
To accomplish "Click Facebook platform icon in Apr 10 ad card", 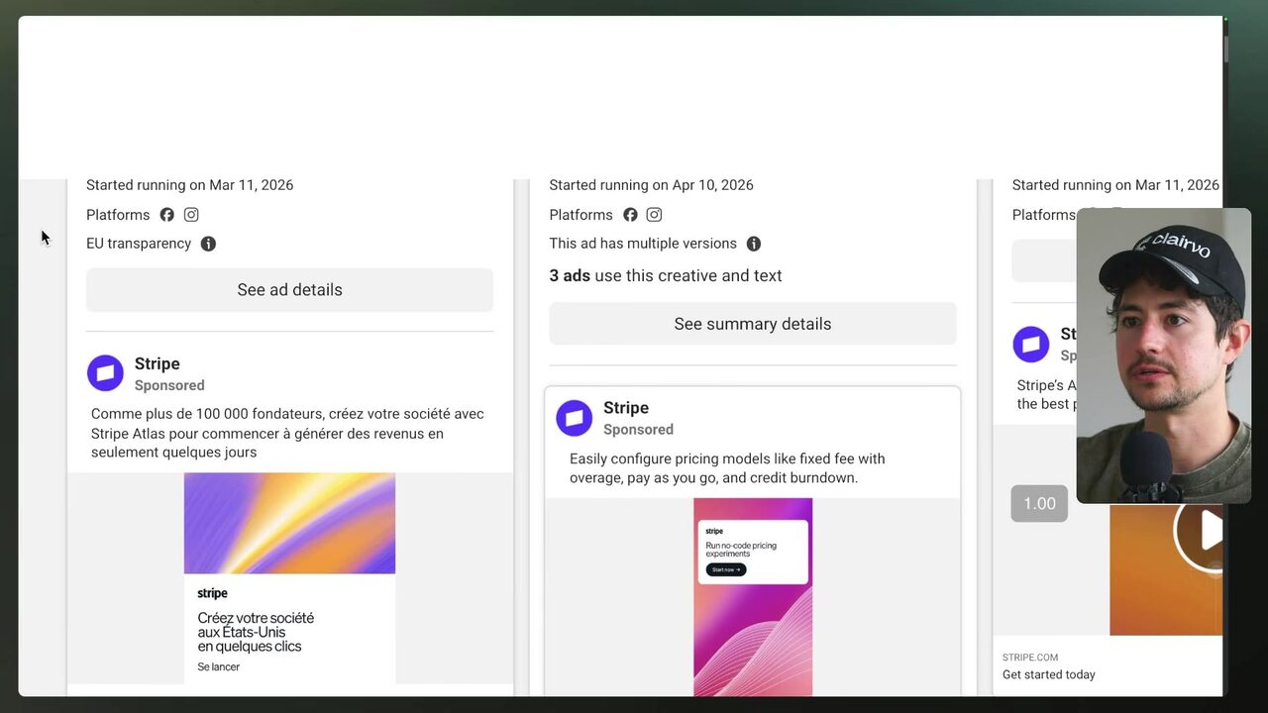I will 630,215.
